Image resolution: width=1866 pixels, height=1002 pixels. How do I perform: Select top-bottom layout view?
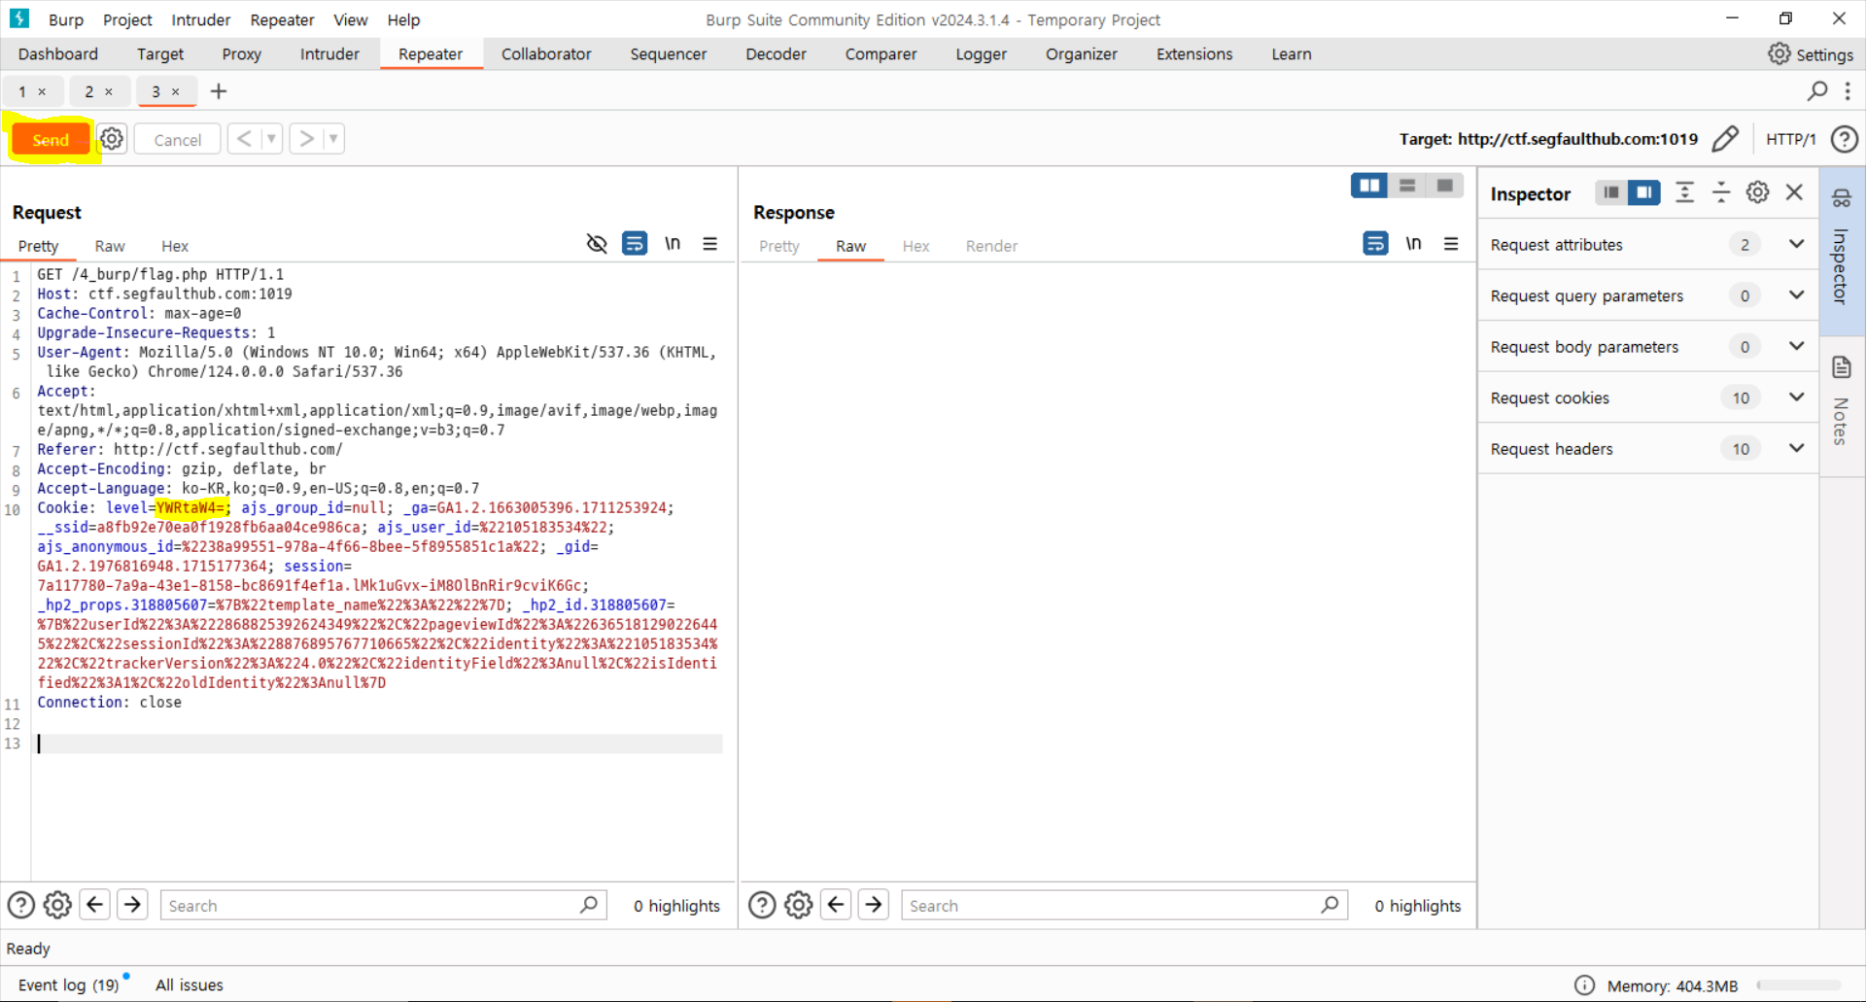1407,186
